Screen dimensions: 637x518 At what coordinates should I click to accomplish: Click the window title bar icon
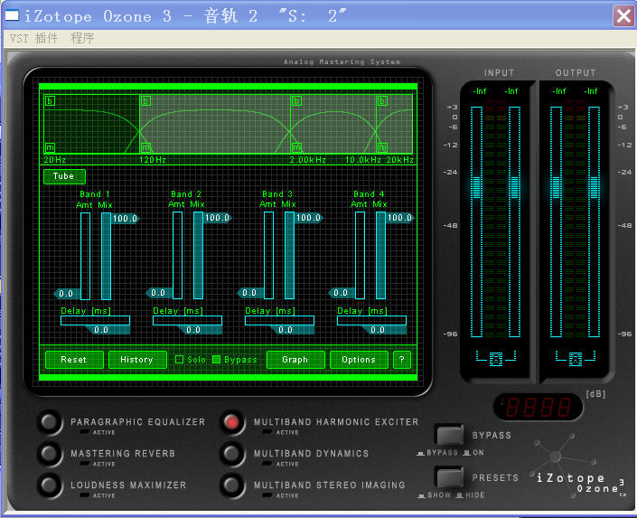(12, 15)
